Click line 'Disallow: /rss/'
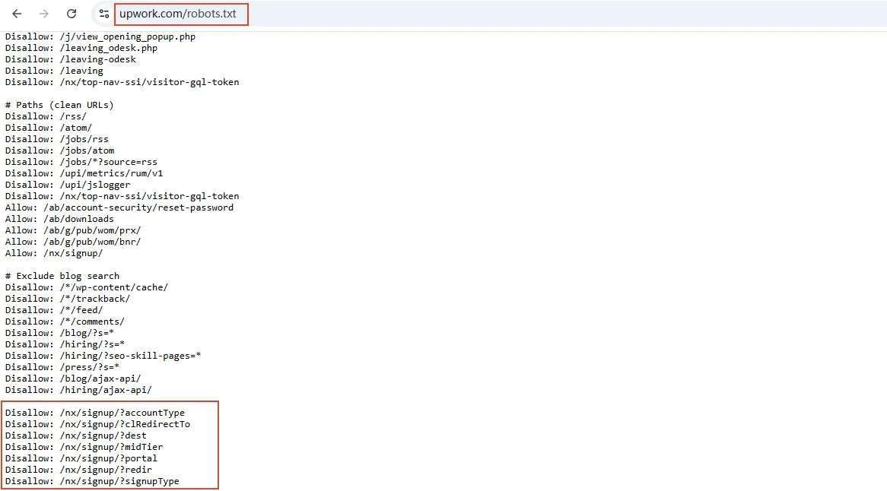The image size is (887, 491). pyautogui.click(x=46, y=116)
